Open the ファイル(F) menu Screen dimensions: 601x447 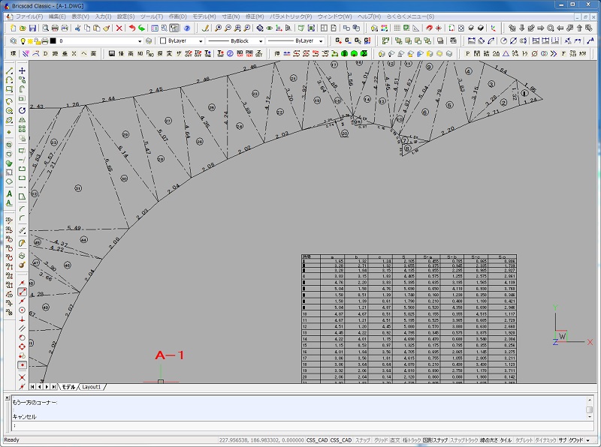point(29,16)
